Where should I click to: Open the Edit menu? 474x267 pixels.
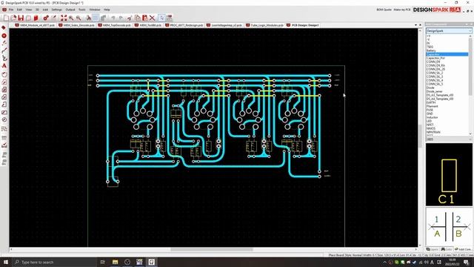click(x=19, y=10)
